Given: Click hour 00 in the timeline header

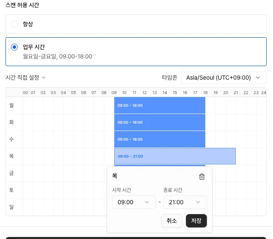Looking at the screenshot, I should pyautogui.click(x=25, y=92).
